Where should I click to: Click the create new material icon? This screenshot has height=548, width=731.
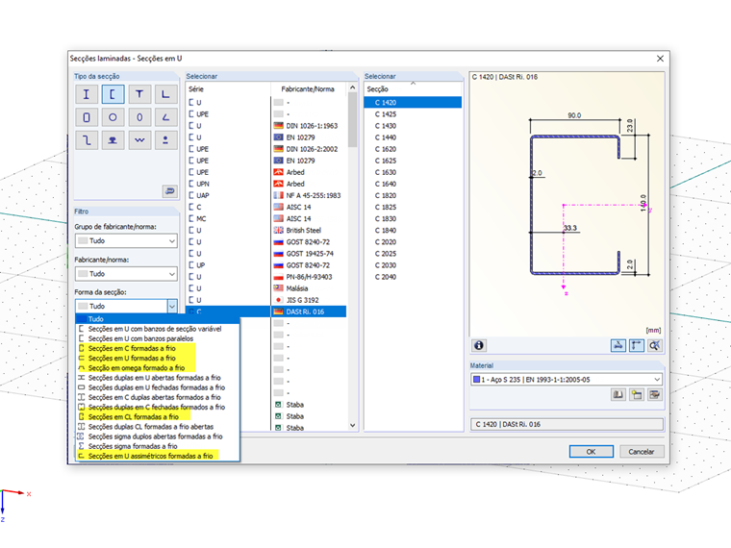(x=637, y=395)
